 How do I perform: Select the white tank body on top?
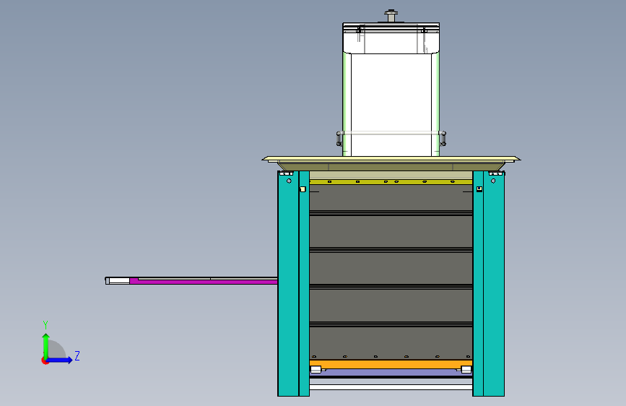pos(391,104)
